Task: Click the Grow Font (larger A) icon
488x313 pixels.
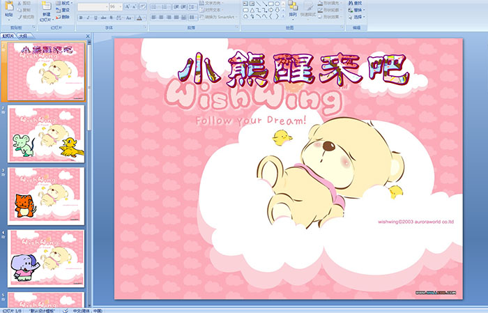Action: point(128,6)
